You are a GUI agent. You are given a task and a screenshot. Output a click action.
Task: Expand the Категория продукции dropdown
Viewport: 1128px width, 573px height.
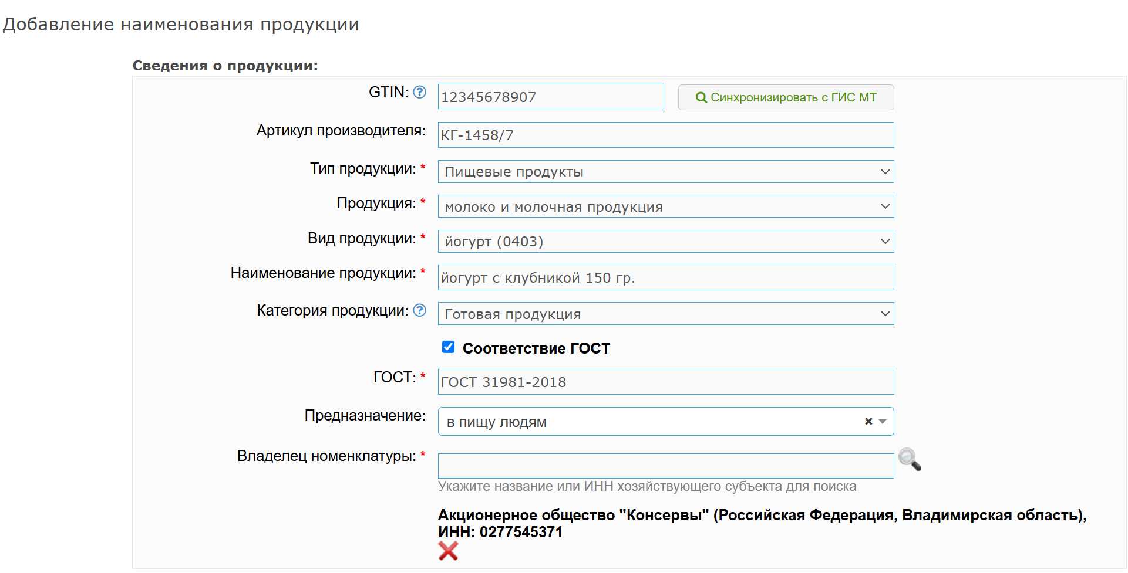coord(665,314)
